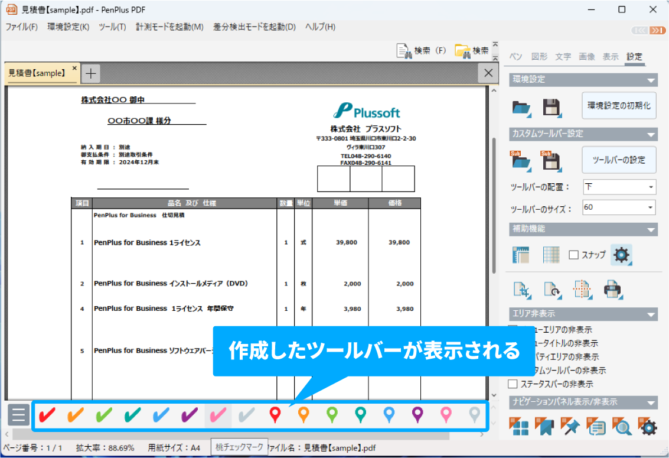Open the hamburger menu on the custom toolbar
Screen dimensions: 669x458
18,414
